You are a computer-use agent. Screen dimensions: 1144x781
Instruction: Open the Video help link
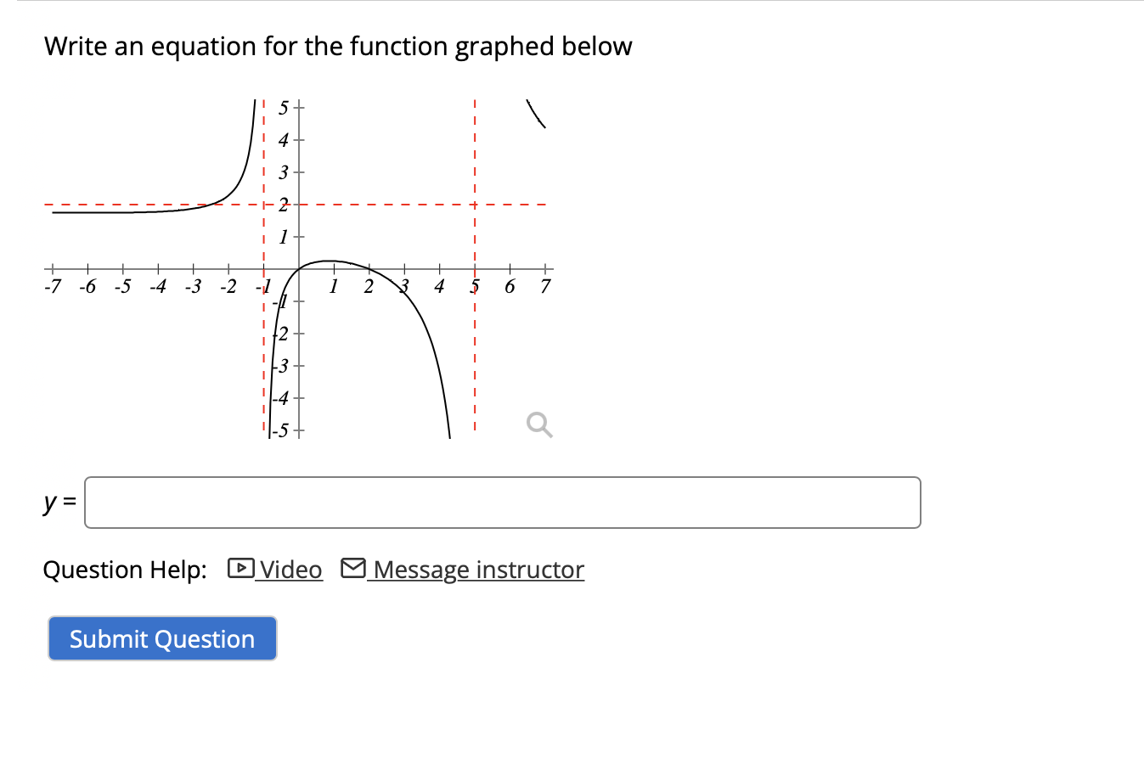[290, 570]
